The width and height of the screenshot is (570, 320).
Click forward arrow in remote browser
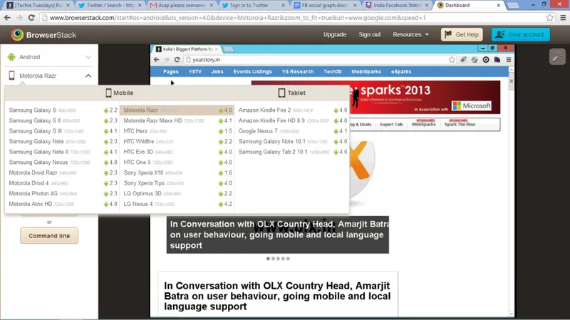(167, 60)
